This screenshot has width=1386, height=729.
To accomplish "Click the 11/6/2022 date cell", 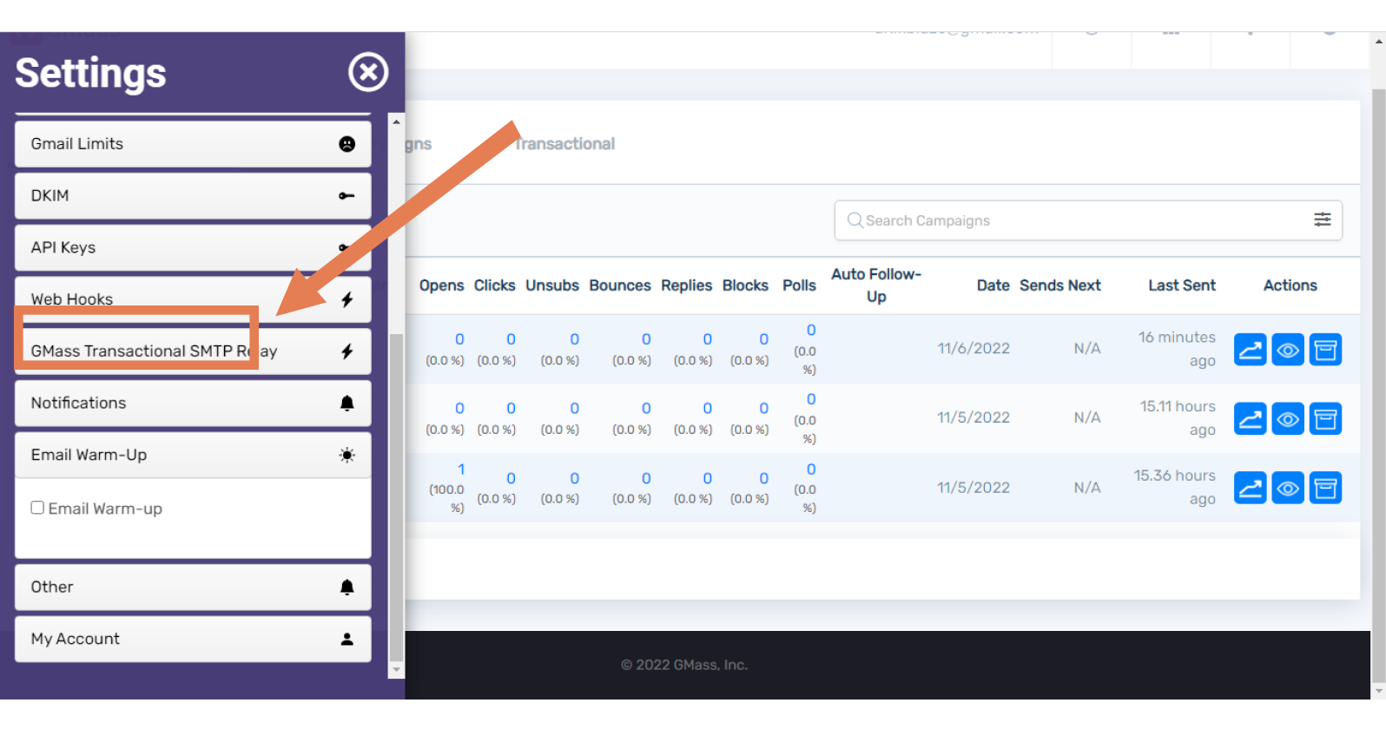I will coord(973,349).
